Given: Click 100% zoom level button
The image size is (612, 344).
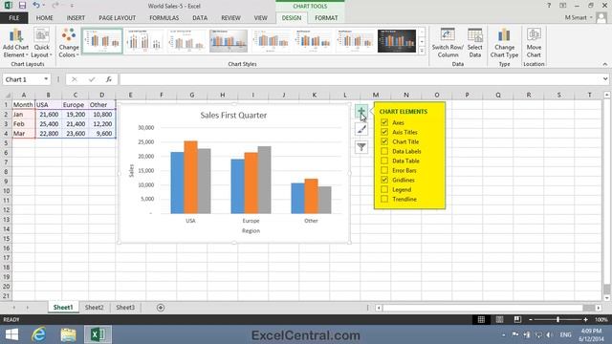Looking at the screenshot, I should point(601,319).
